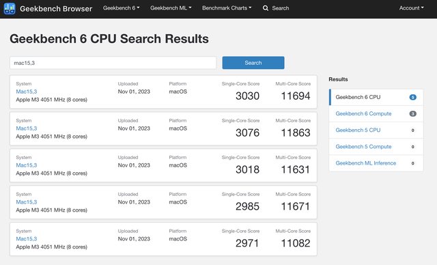Select Geekbench 6 CPU results tab
This screenshot has height=265, width=437.
[376, 97]
